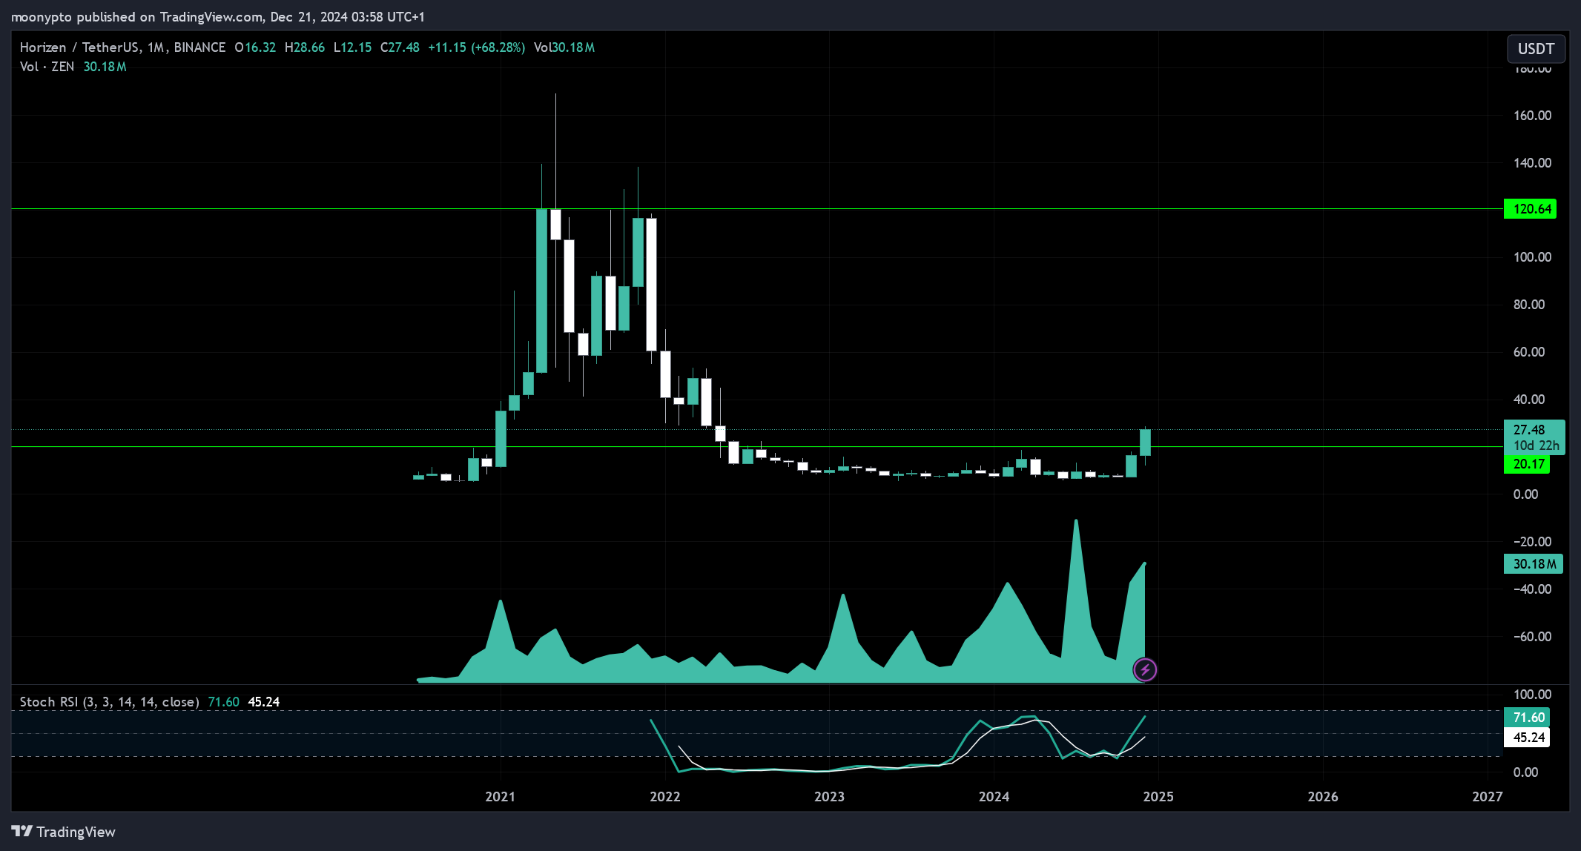The width and height of the screenshot is (1581, 851).
Task: Click the purple lightning bolt icon
Action: click(x=1145, y=670)
